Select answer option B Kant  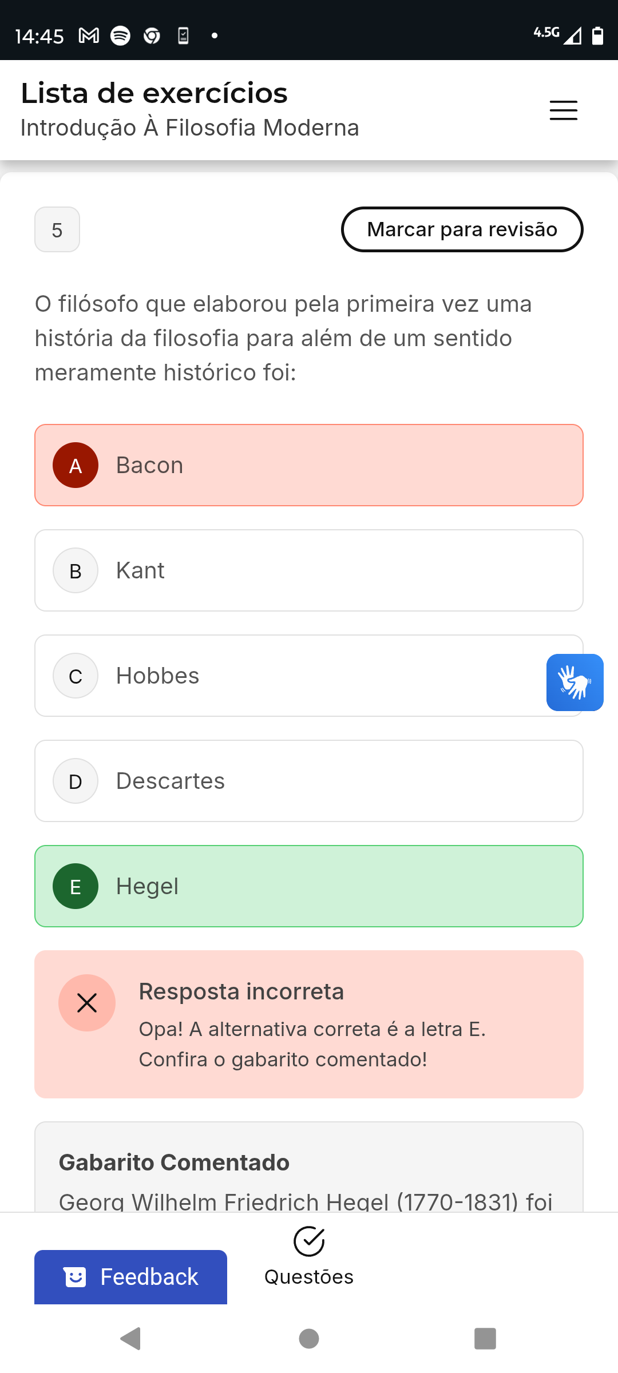309,570
